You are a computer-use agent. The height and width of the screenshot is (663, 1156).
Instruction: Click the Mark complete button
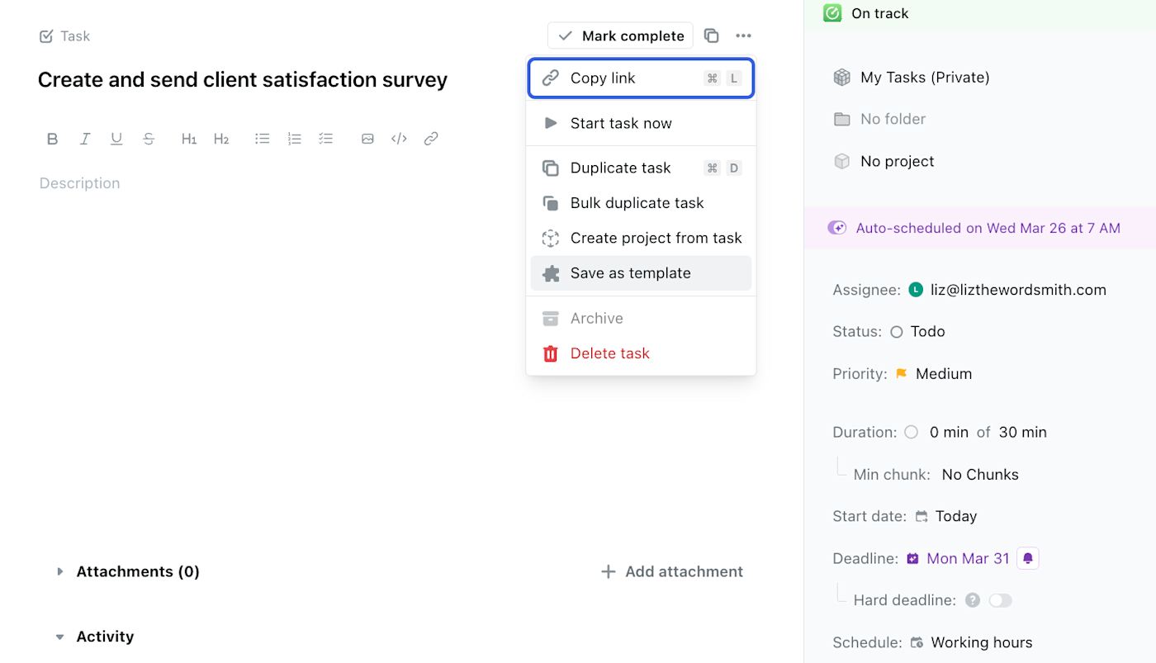pos(621,36)
